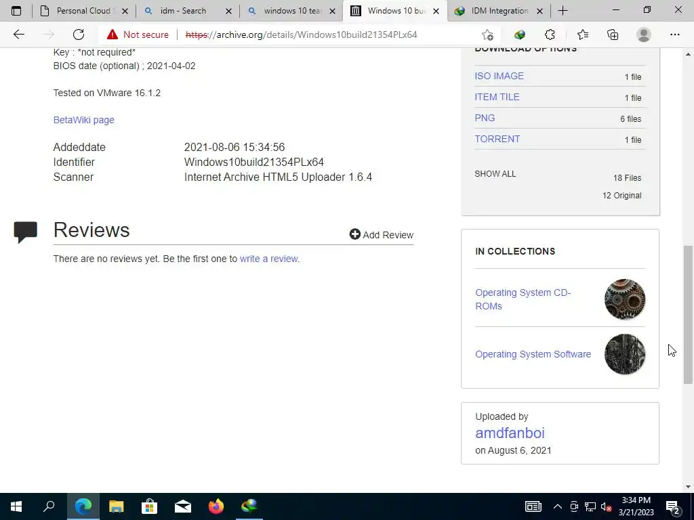The width and height of the screenshot is (694, 520).
Task: Open the ITEM TILE download option
Action: click(497, 97)
